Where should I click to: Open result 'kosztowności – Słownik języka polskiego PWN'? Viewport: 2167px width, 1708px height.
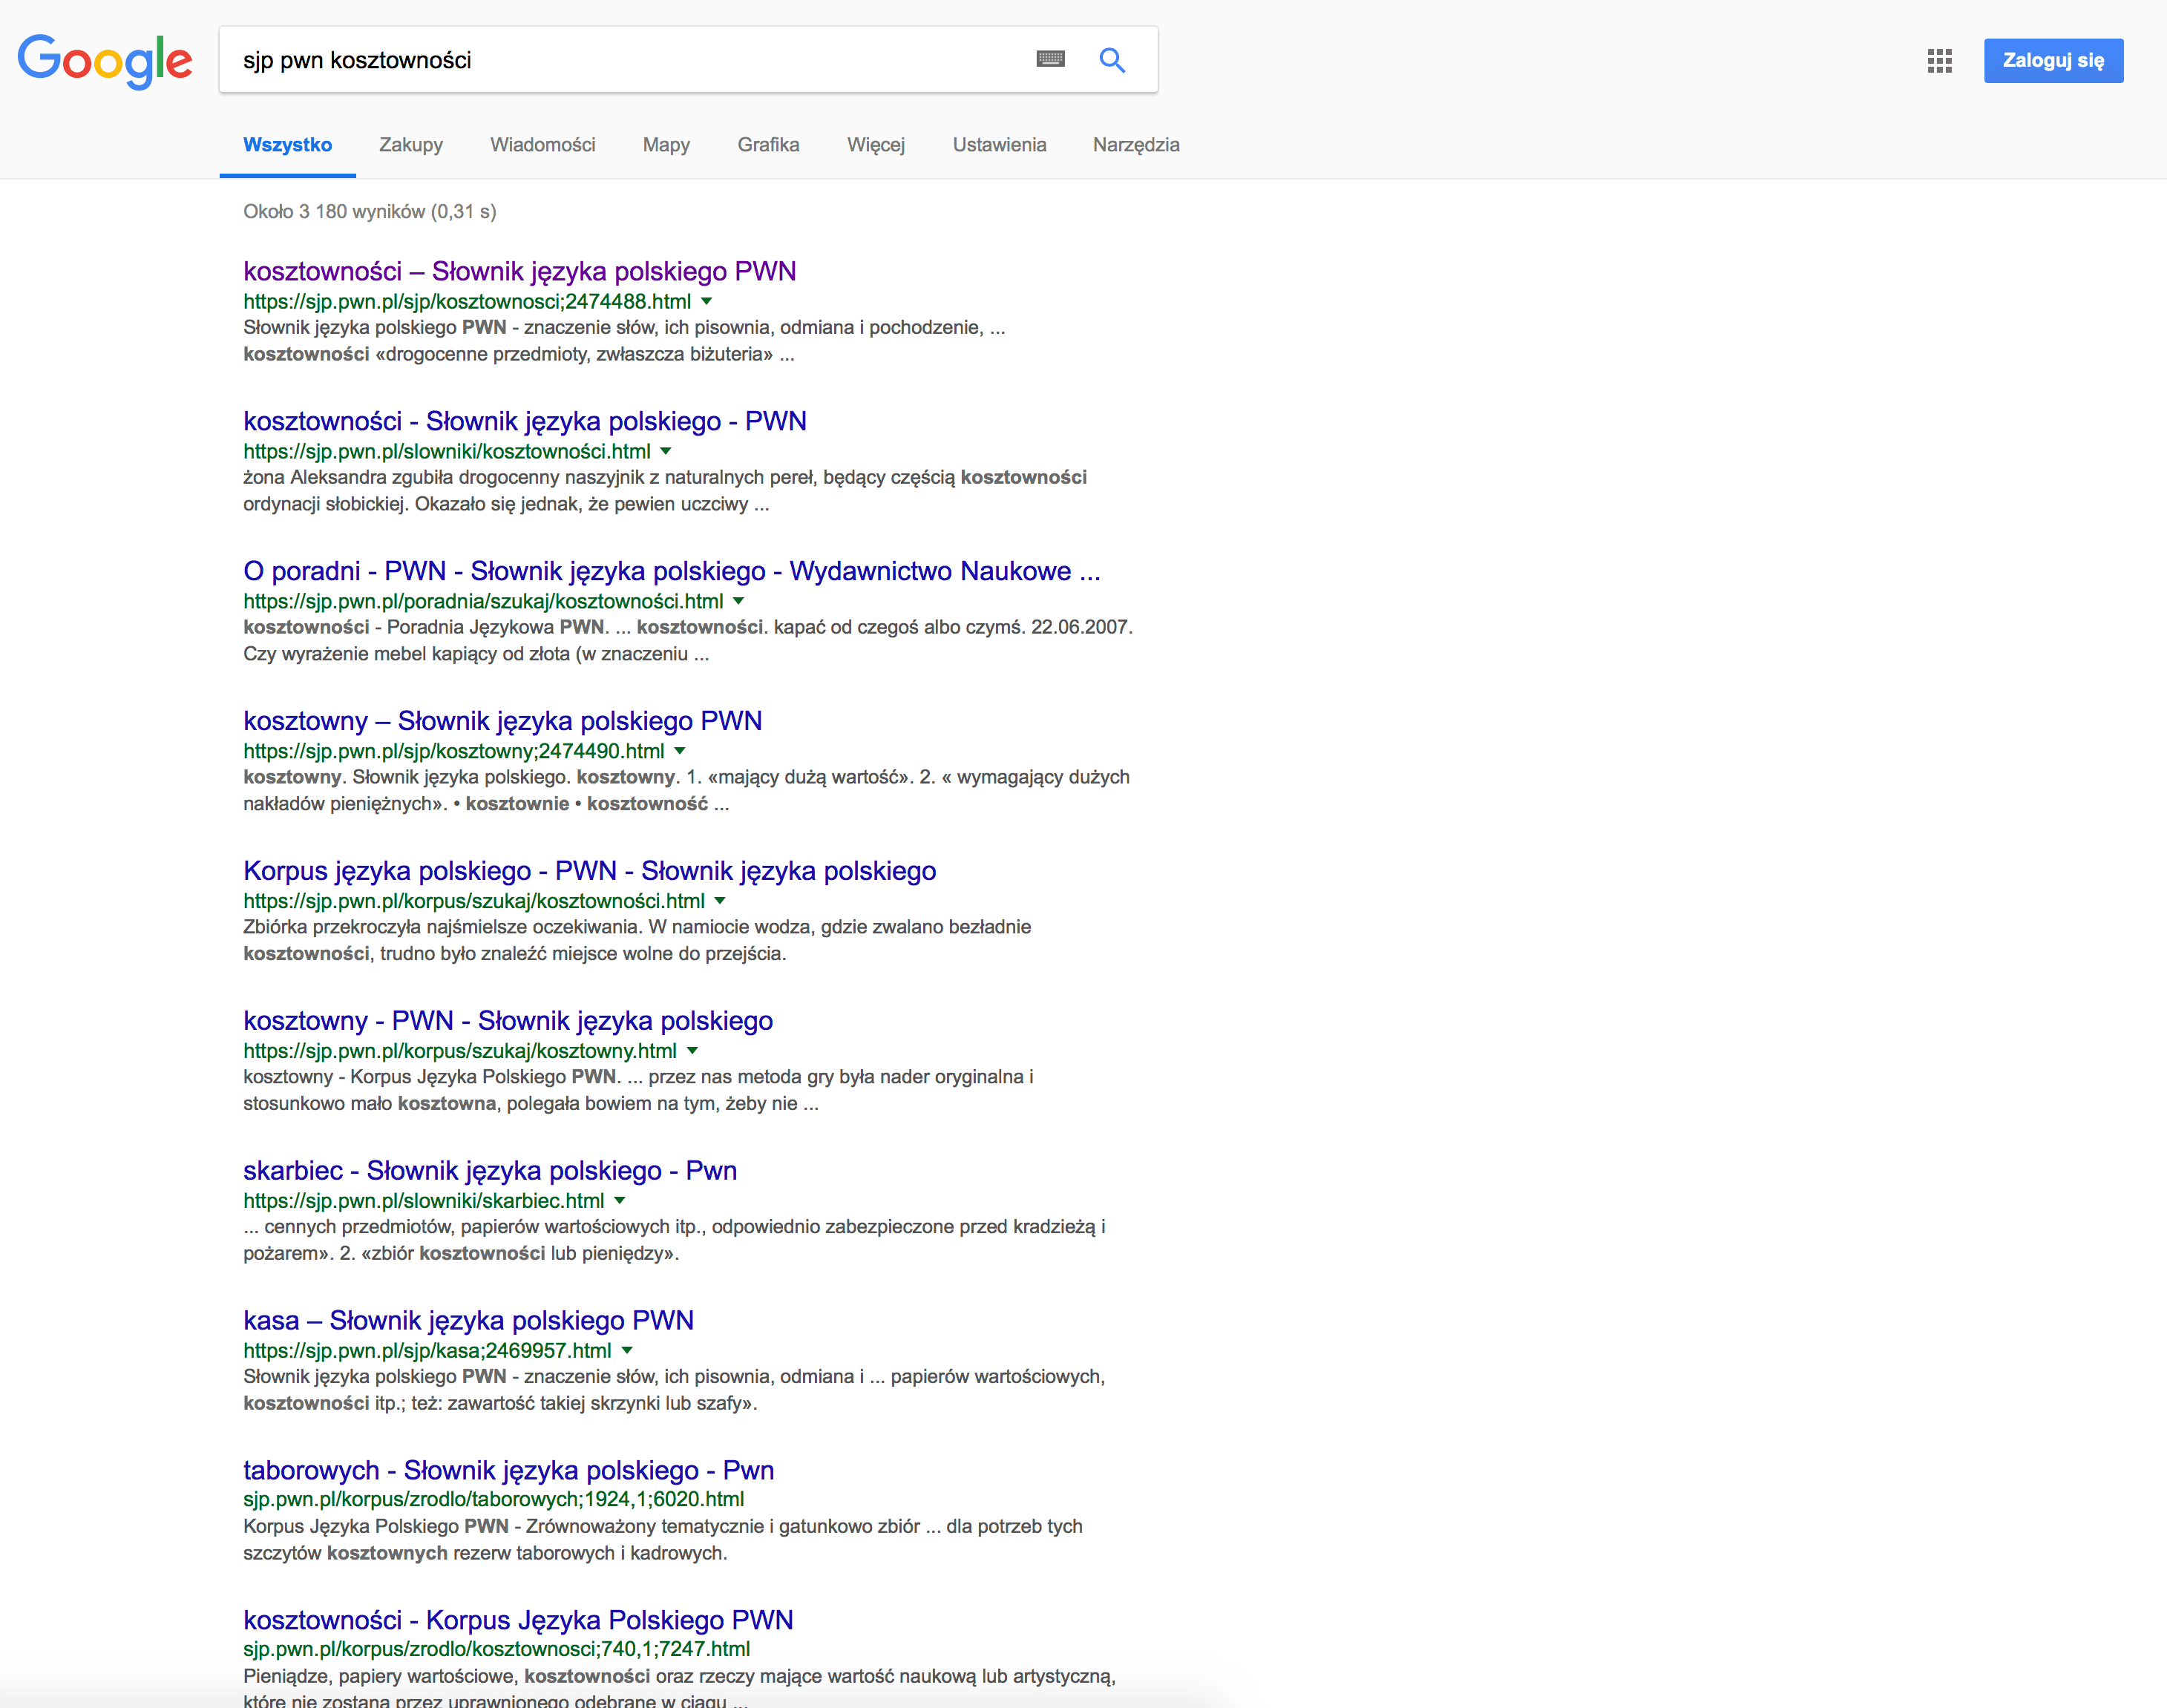click(520, 271)
